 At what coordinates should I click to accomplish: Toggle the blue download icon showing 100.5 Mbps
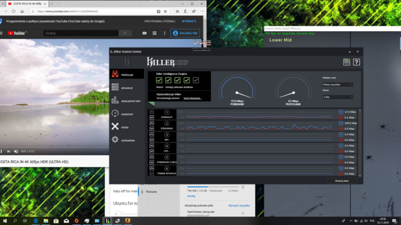pyautogui.click(x=341, y=123)
